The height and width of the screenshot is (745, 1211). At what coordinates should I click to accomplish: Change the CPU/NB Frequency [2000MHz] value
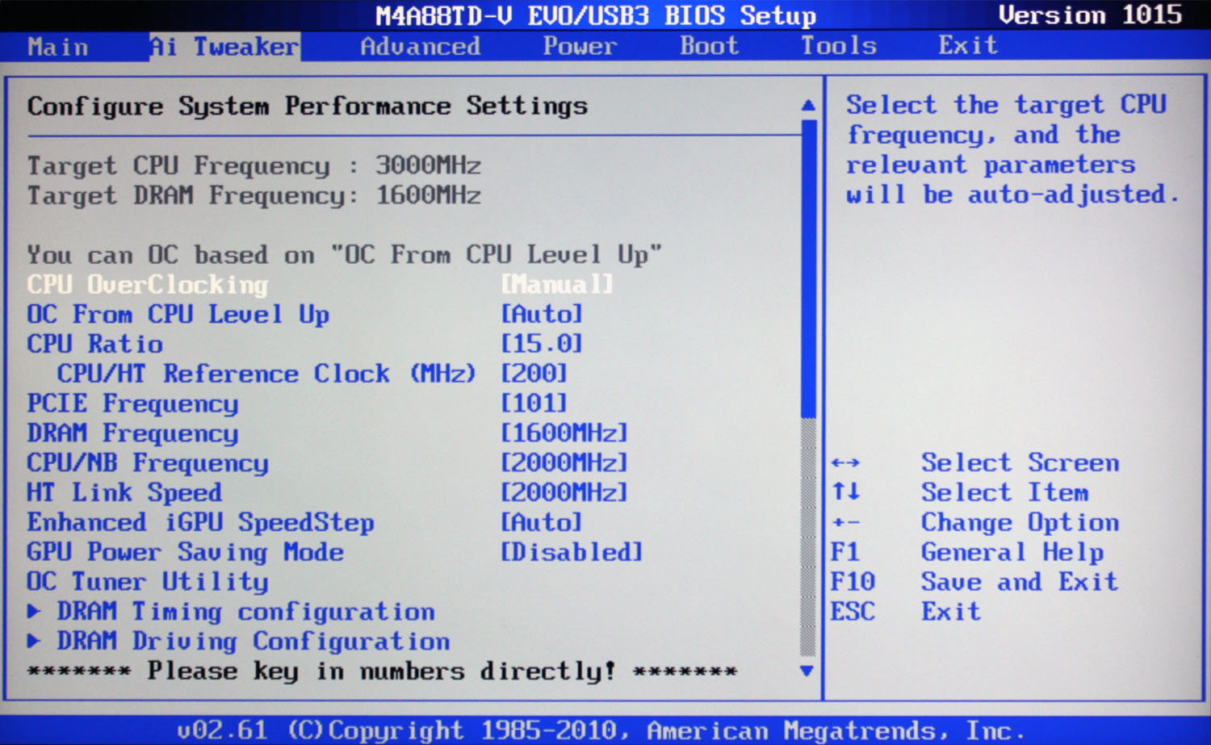564,463
